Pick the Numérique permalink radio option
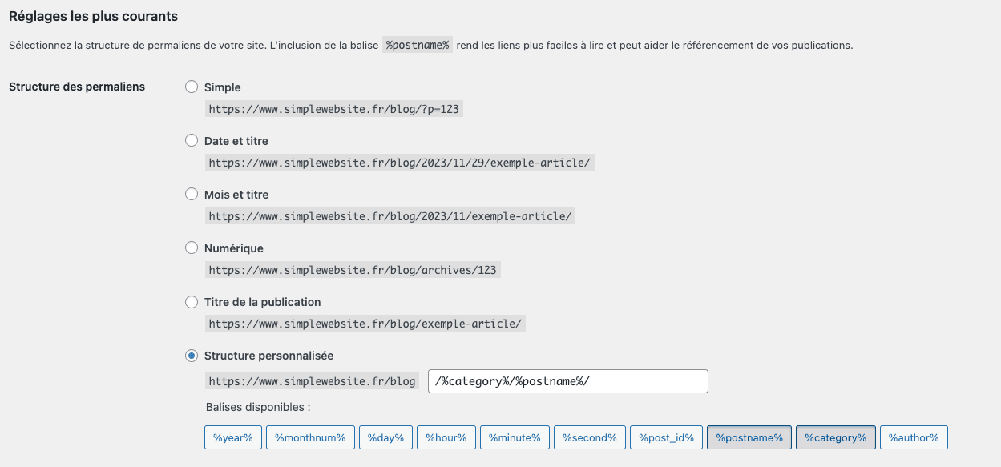Image resolution: width=1001 pixels, height=467 pixels. click(x=192, y=248)
